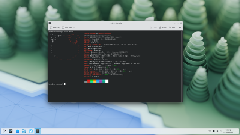Click the 'freebsd-danang% fastfetch' command line
Viewport: 240px width, 135px height.
point(61,31)
